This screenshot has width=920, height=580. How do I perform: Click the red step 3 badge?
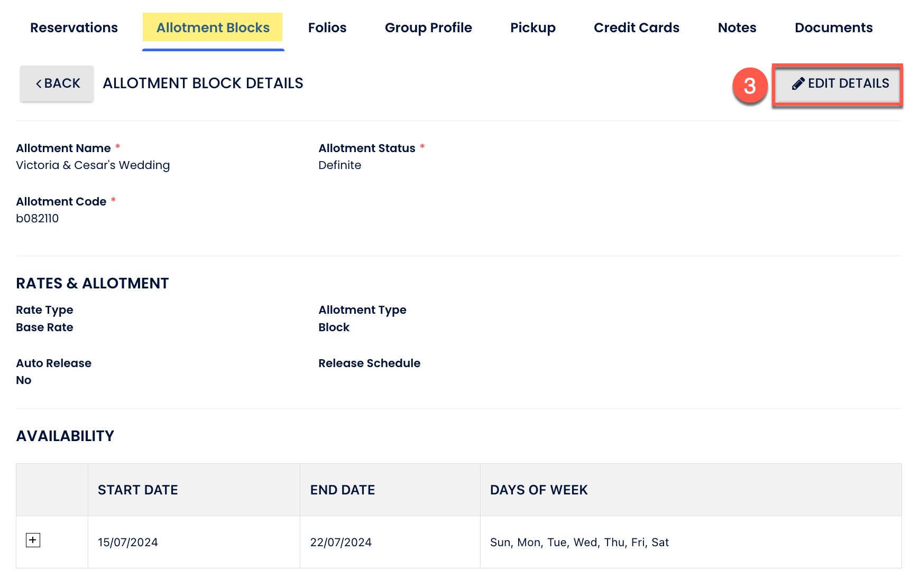[x=749, y=86]
